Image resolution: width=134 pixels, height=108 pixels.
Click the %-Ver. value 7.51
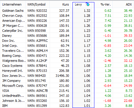(x=108, y=16)
